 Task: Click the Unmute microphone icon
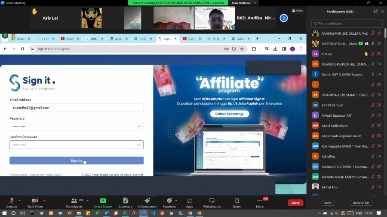[x=12, y=201]
